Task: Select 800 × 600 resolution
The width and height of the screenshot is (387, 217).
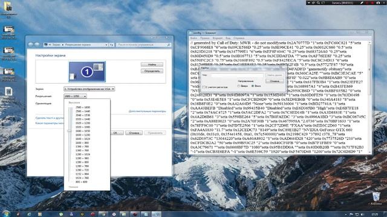Action: [82, 182]
